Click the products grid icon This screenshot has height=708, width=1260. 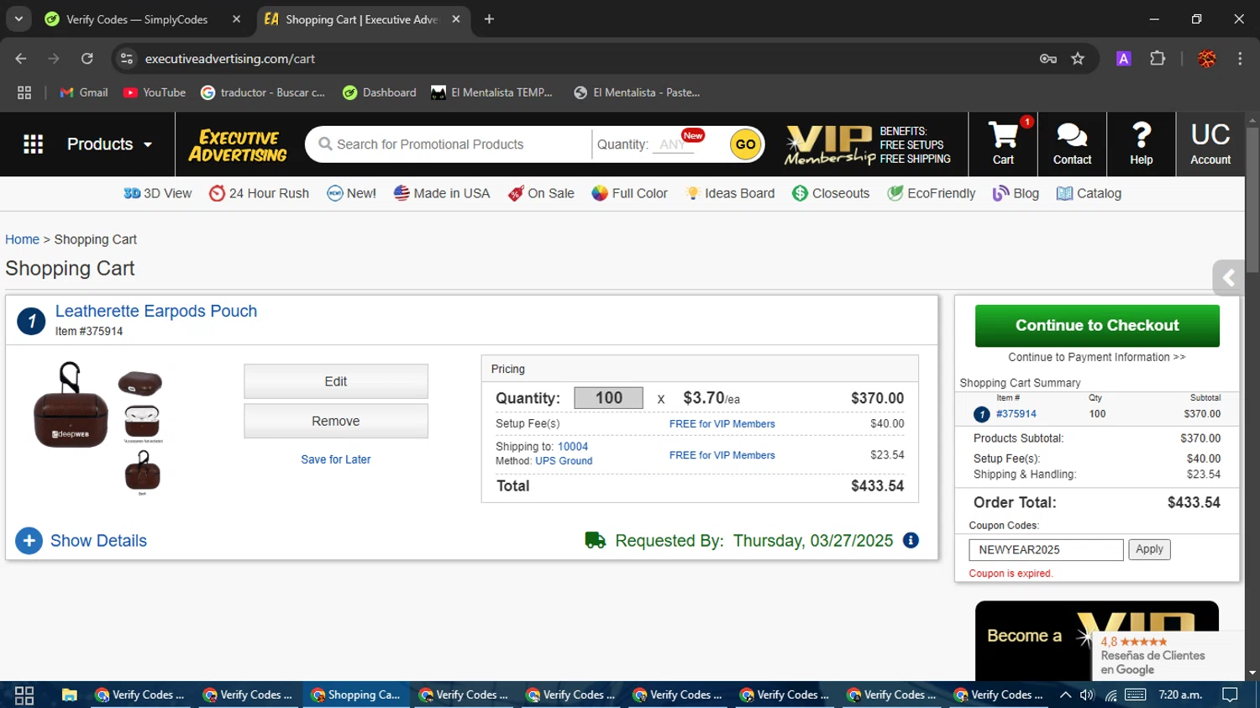coord(33,144)
